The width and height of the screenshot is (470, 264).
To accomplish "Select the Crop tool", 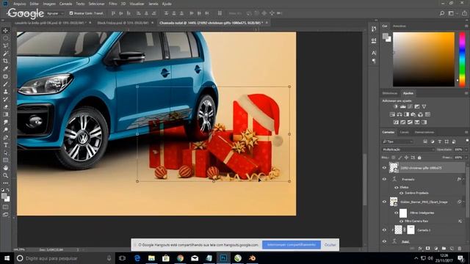I will pyautogui.click(x=5, y=61).
